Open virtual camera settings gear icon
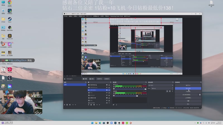The image size is (223, 125). pos(200,95)
